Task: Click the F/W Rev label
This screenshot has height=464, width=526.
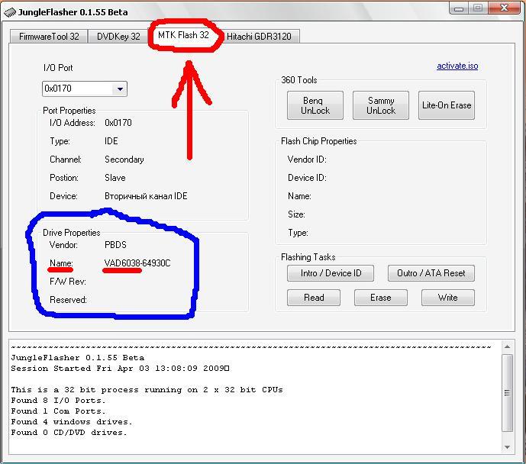Action: point(67,282)
